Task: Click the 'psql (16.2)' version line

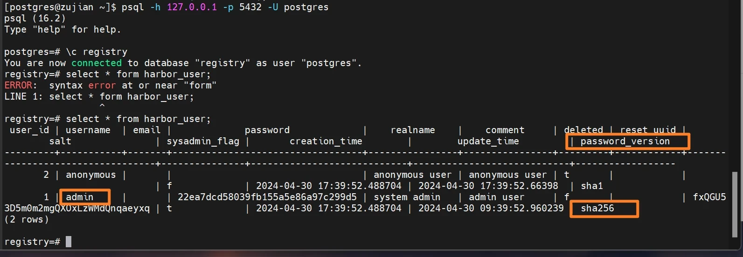Action: coord(35,18)
